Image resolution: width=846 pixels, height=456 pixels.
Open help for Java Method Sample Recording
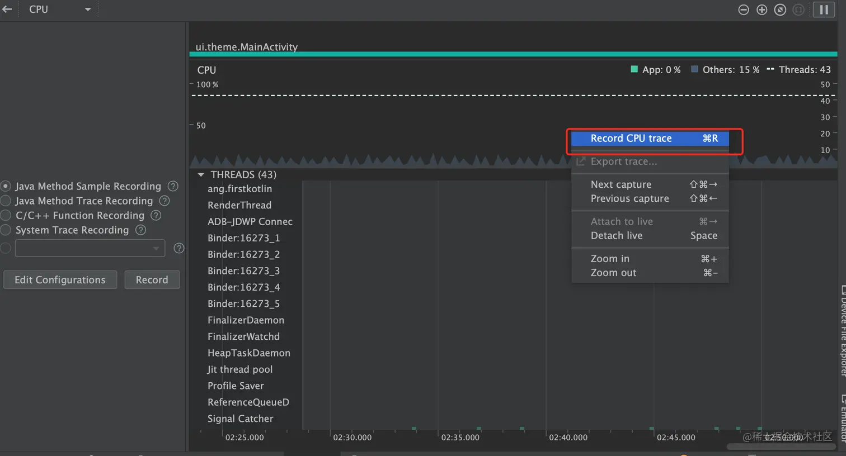coord(173,186)
